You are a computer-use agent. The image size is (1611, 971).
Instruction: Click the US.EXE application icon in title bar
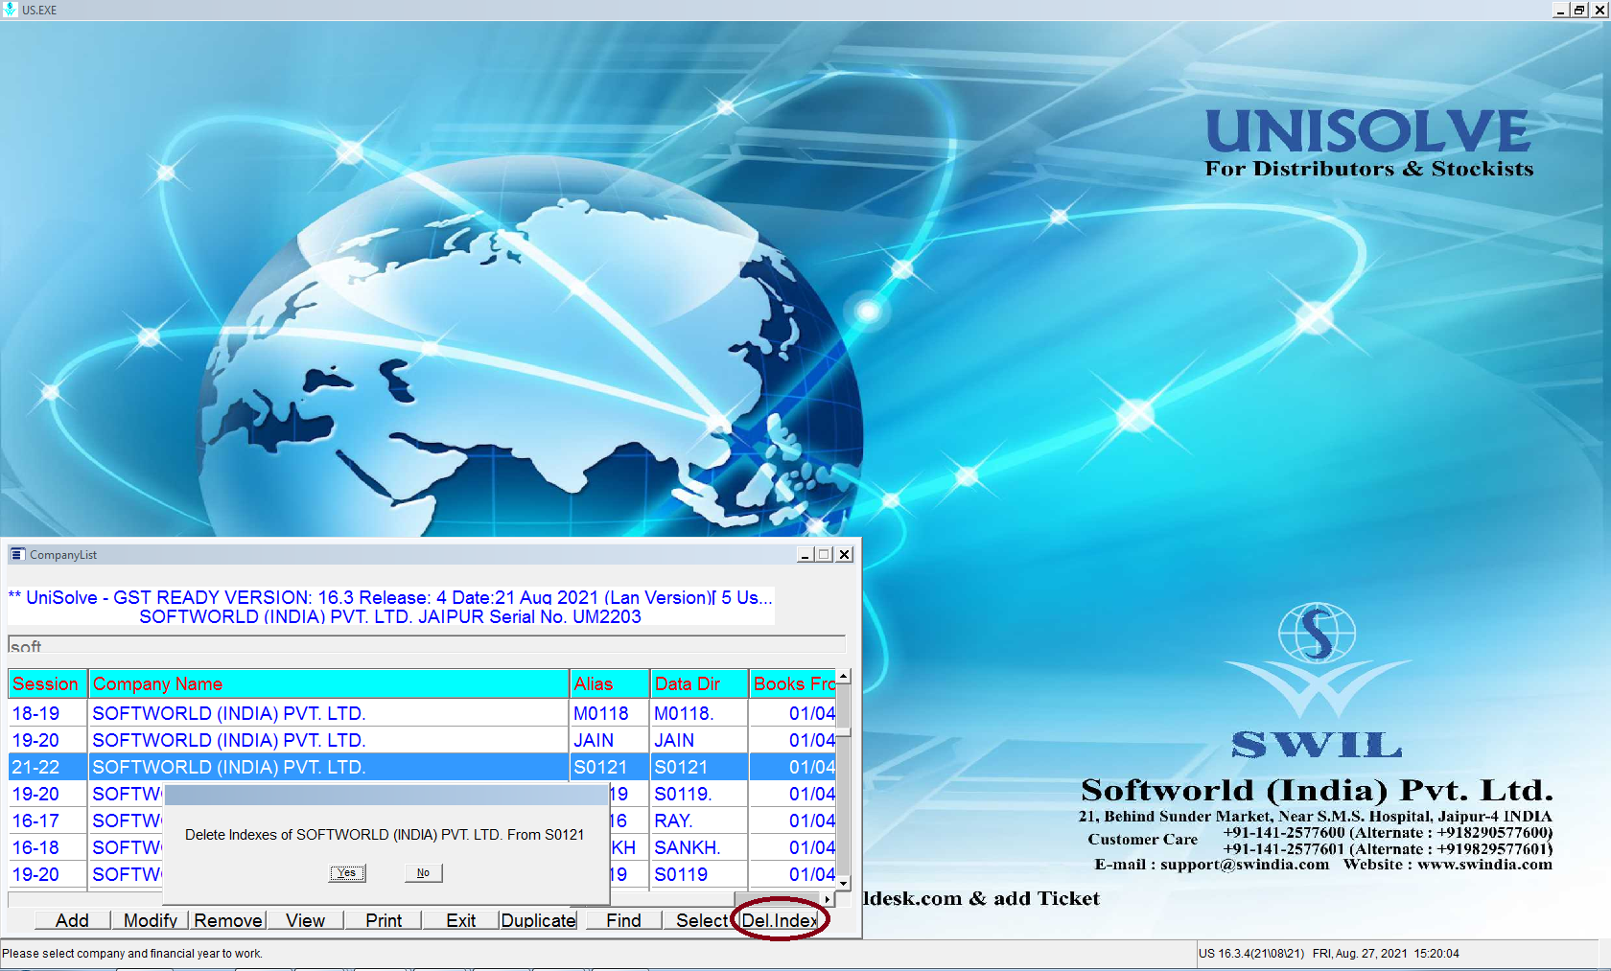click(10, 10)
